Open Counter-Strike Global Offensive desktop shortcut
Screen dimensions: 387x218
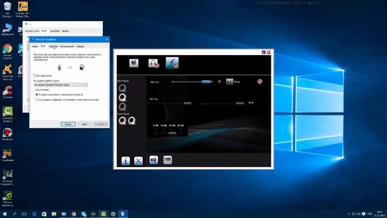(23, 10)
